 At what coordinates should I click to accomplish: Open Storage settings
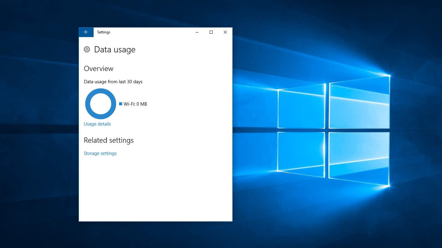tap(100, 153)
